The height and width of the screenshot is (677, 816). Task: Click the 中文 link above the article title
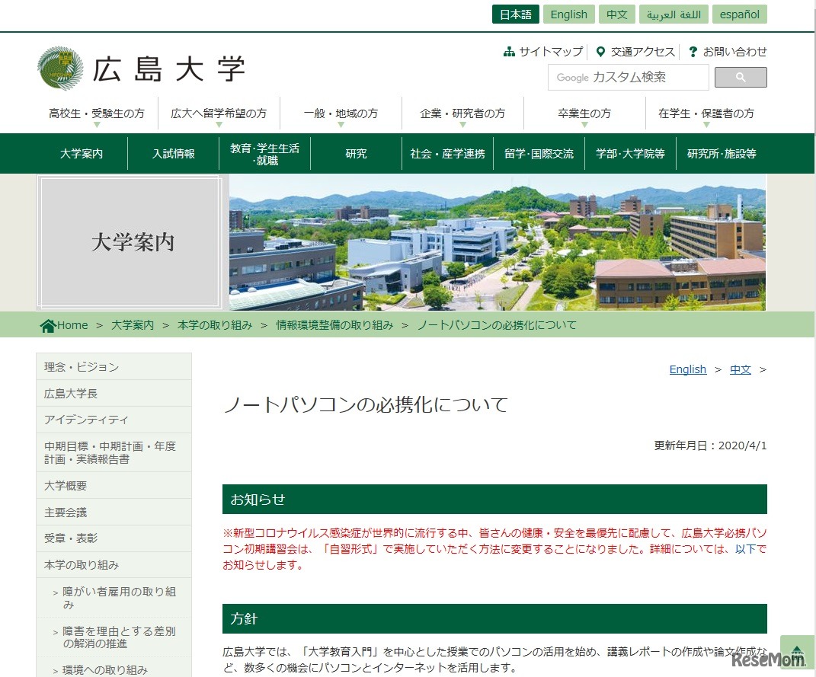point(739,369)
